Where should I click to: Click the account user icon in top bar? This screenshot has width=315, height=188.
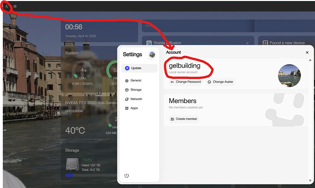(x=6, y=6)
